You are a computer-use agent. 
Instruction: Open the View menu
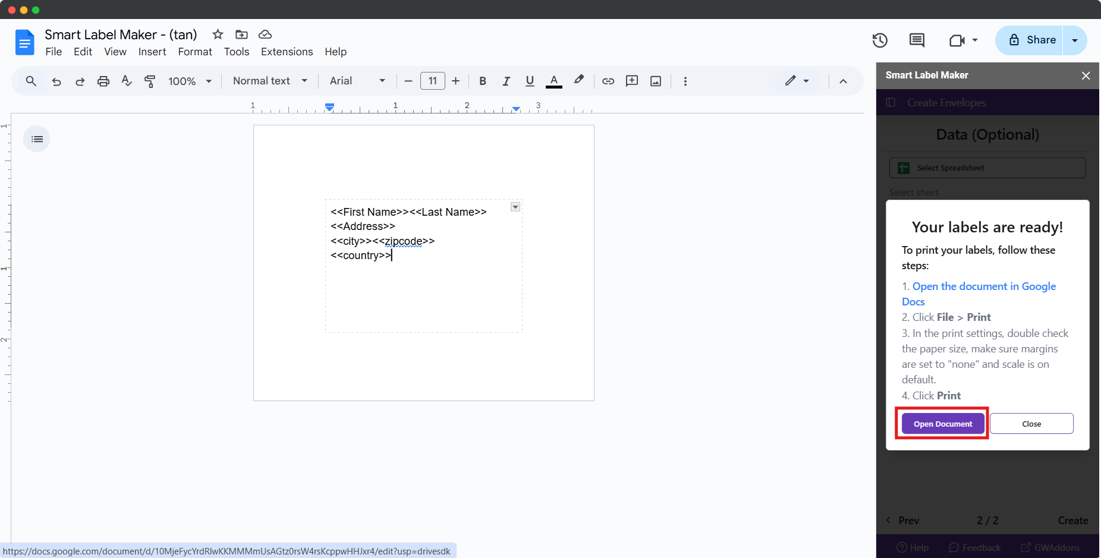tap(115, 52)
